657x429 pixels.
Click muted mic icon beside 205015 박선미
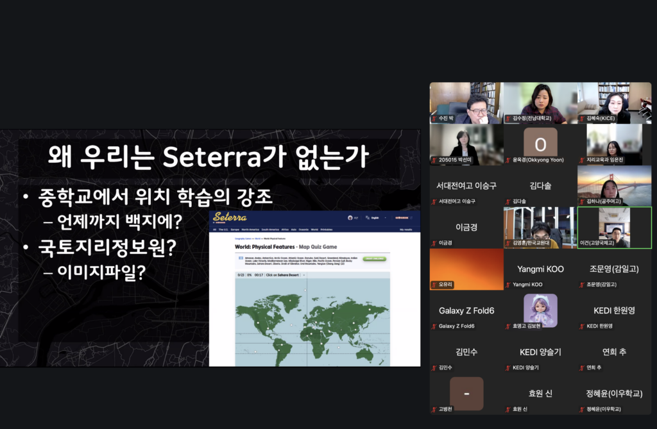click(x=434, y=160)
